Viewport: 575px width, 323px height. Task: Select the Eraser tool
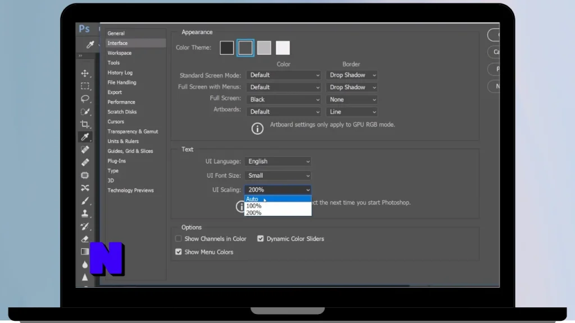coord(85,239)
